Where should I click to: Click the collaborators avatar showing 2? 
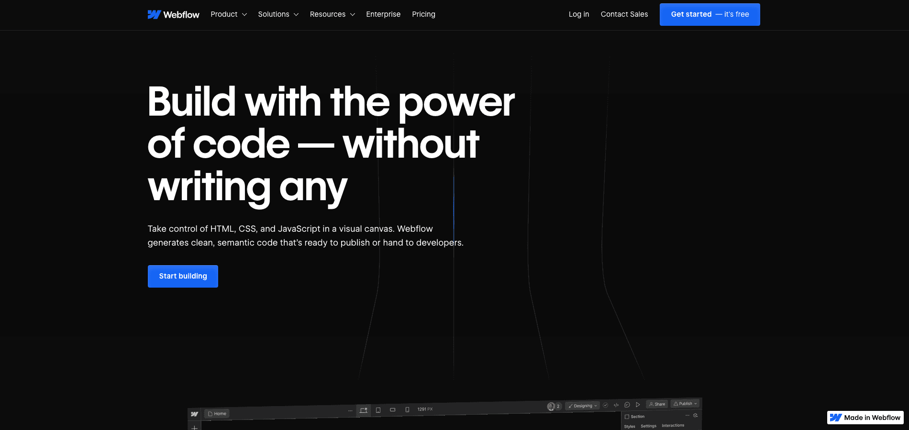point(554,407)
